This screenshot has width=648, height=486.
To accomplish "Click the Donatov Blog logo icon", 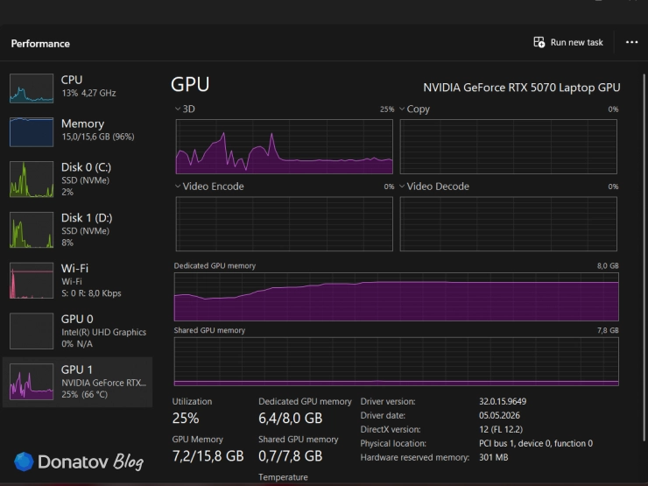I will coord(24,461).
